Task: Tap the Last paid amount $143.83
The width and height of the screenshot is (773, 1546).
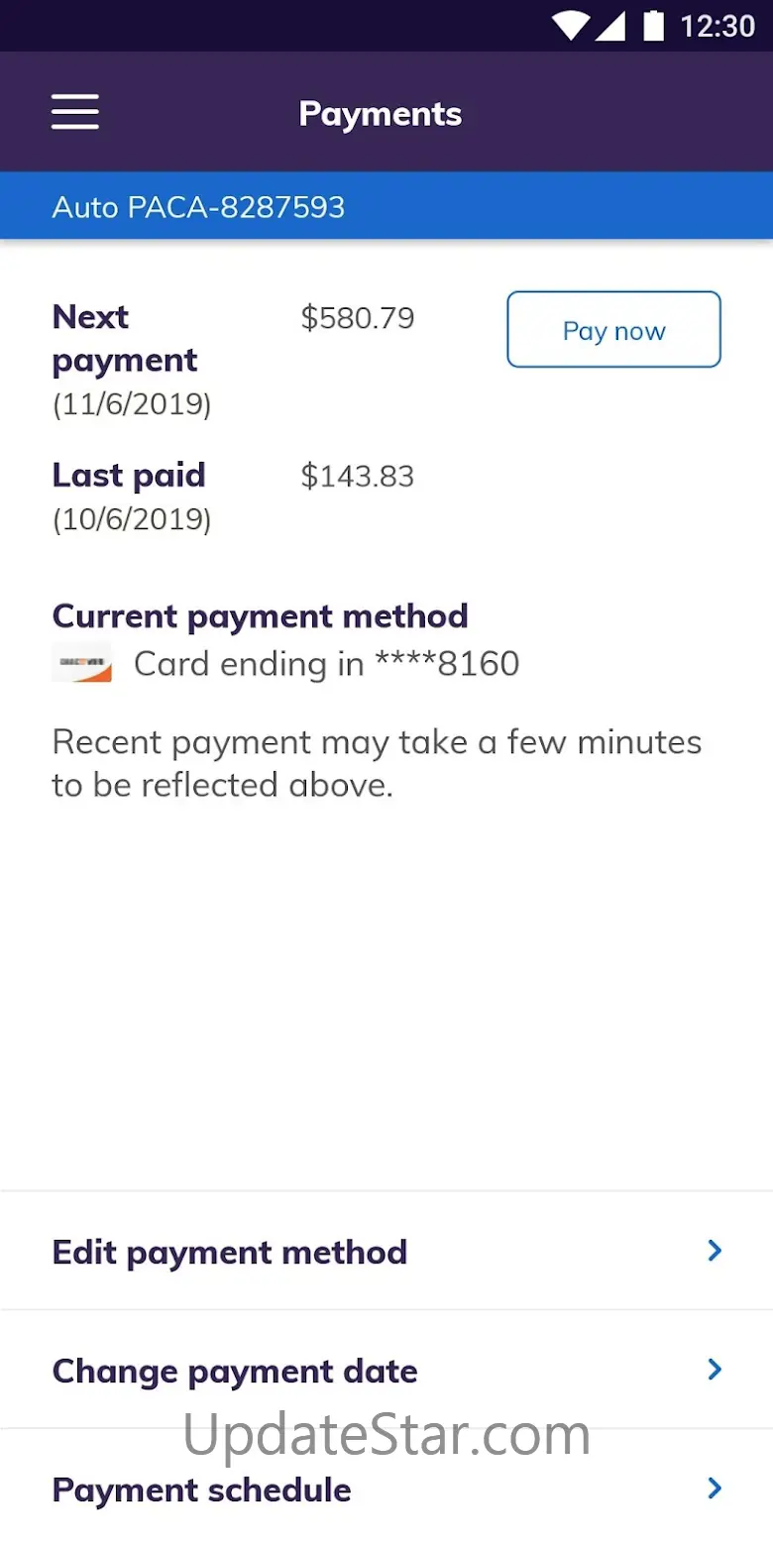Action: click(x=358, y=477)
